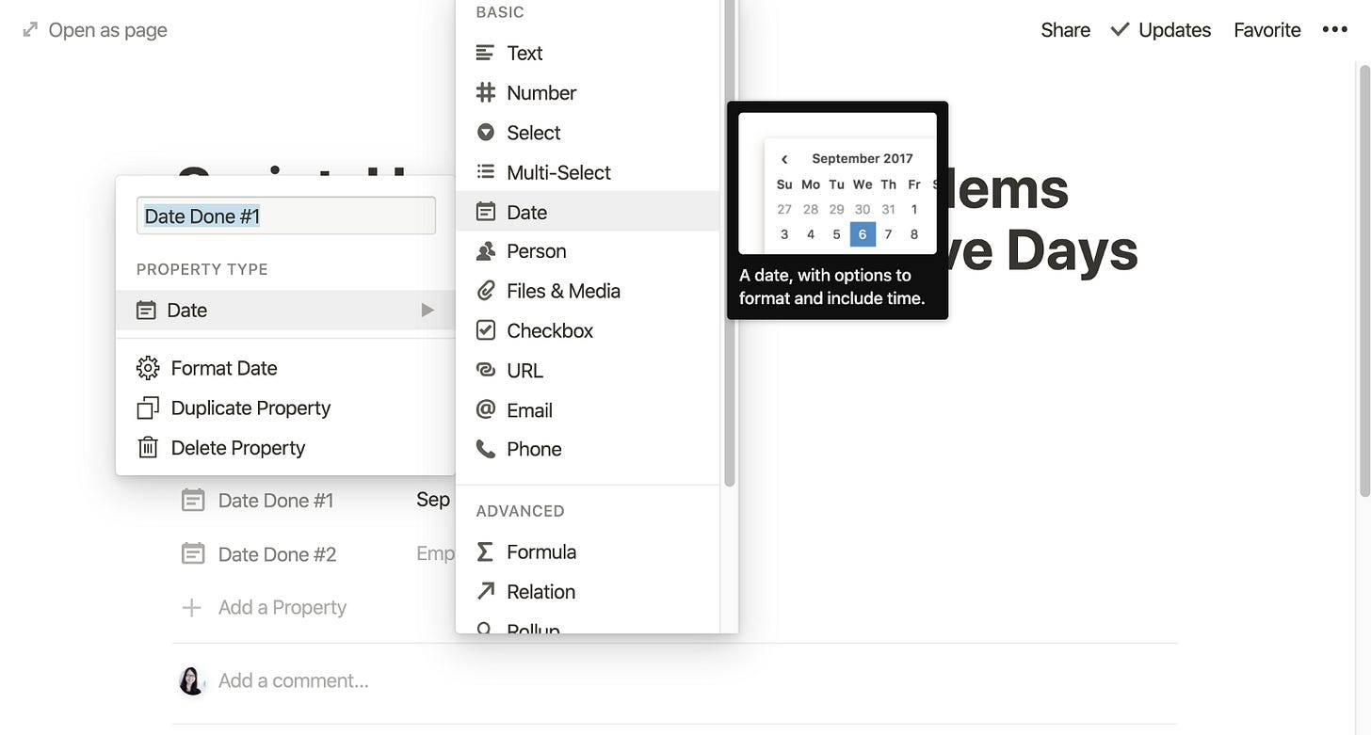The image size is (1371, 735).
Task: Click the Phone handset icon
Action: click(x=485, y=449)
